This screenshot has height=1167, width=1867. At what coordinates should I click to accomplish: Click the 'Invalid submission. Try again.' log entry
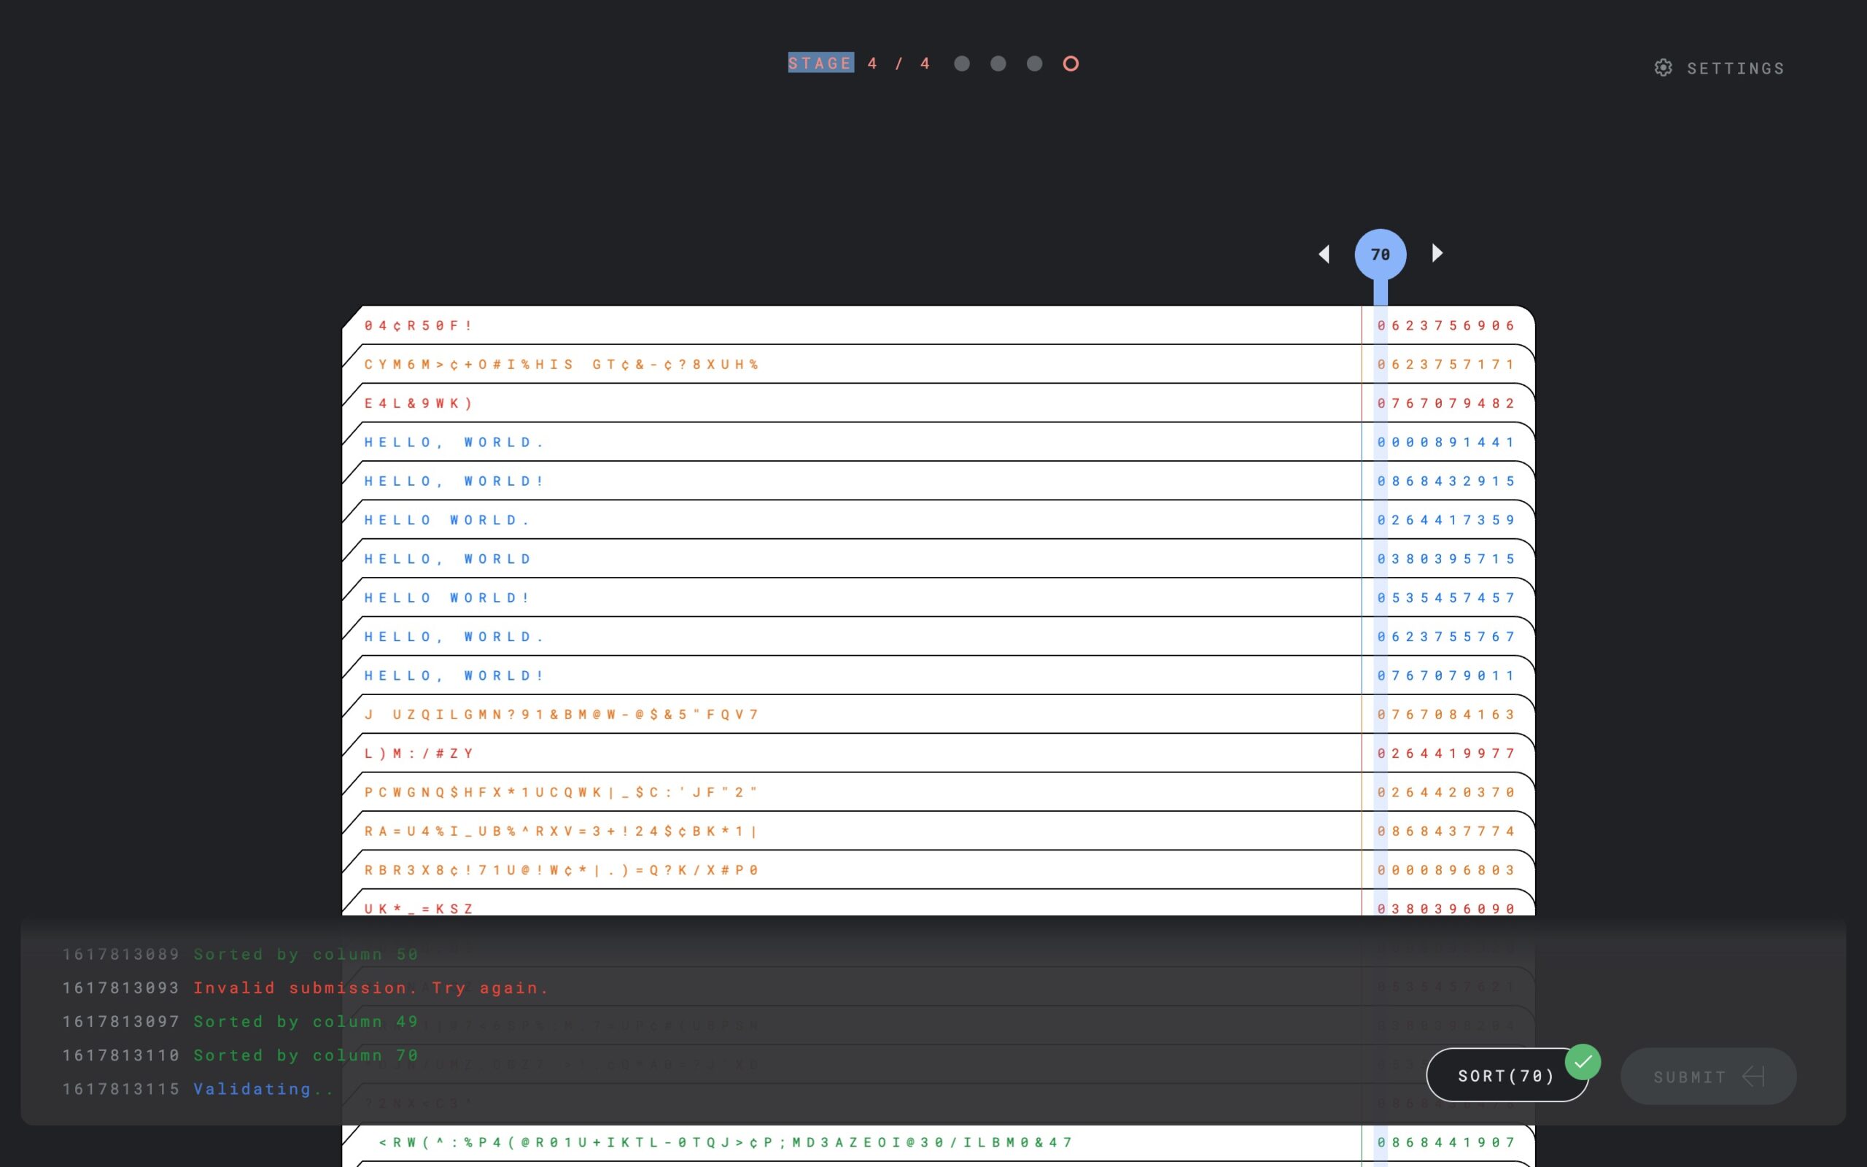(370, 988)
